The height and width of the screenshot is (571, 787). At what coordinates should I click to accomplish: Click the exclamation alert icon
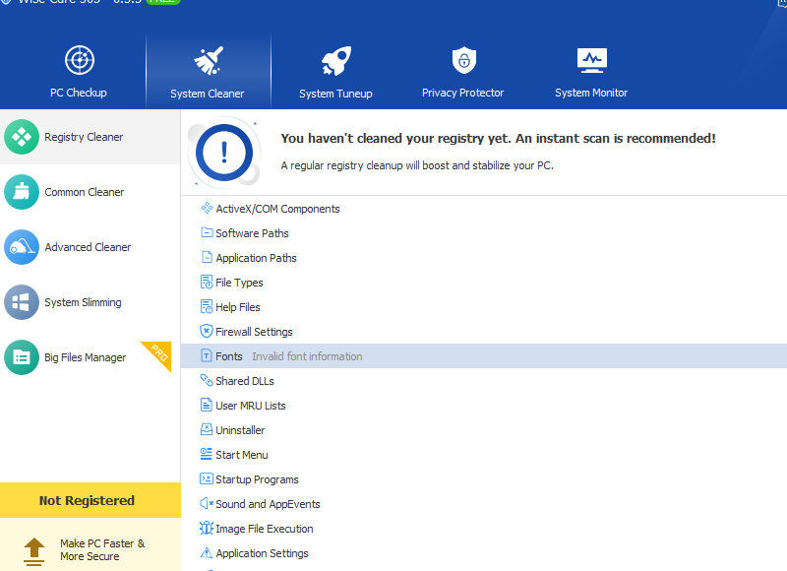click(224, 153)
